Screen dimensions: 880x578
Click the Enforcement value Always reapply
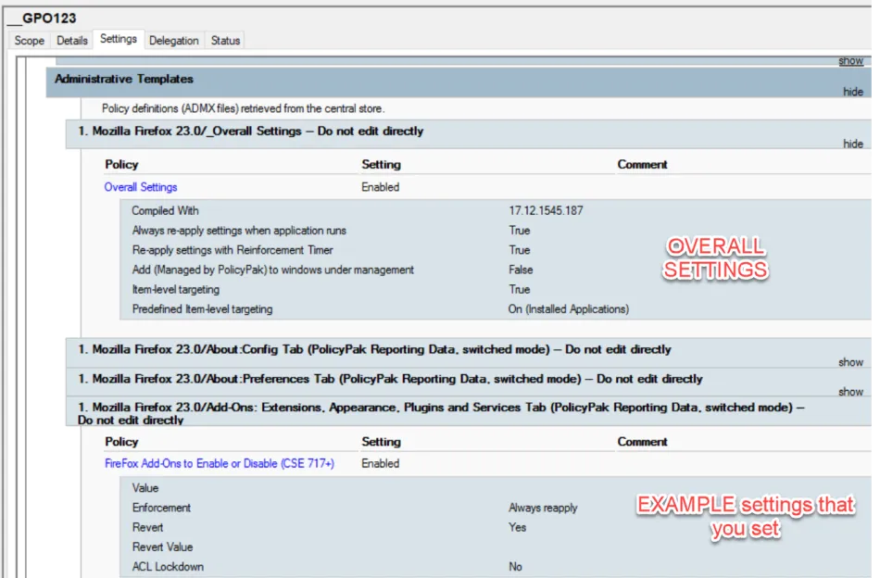(543, 508)
